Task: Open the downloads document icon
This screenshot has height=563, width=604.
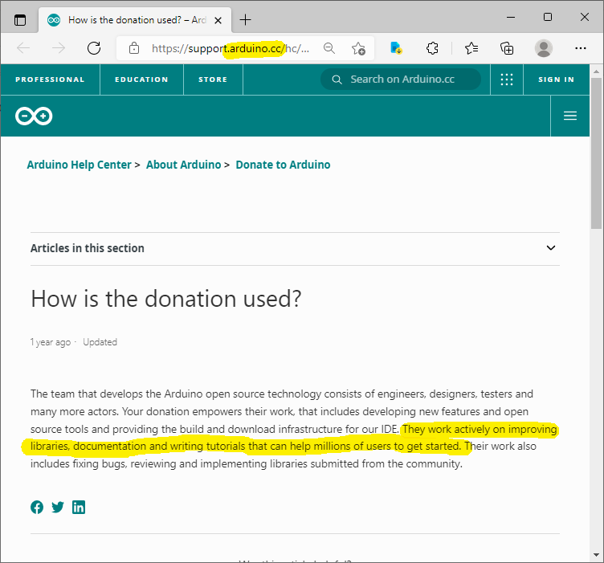Action: pyautogui.click(x=396, y=48)
